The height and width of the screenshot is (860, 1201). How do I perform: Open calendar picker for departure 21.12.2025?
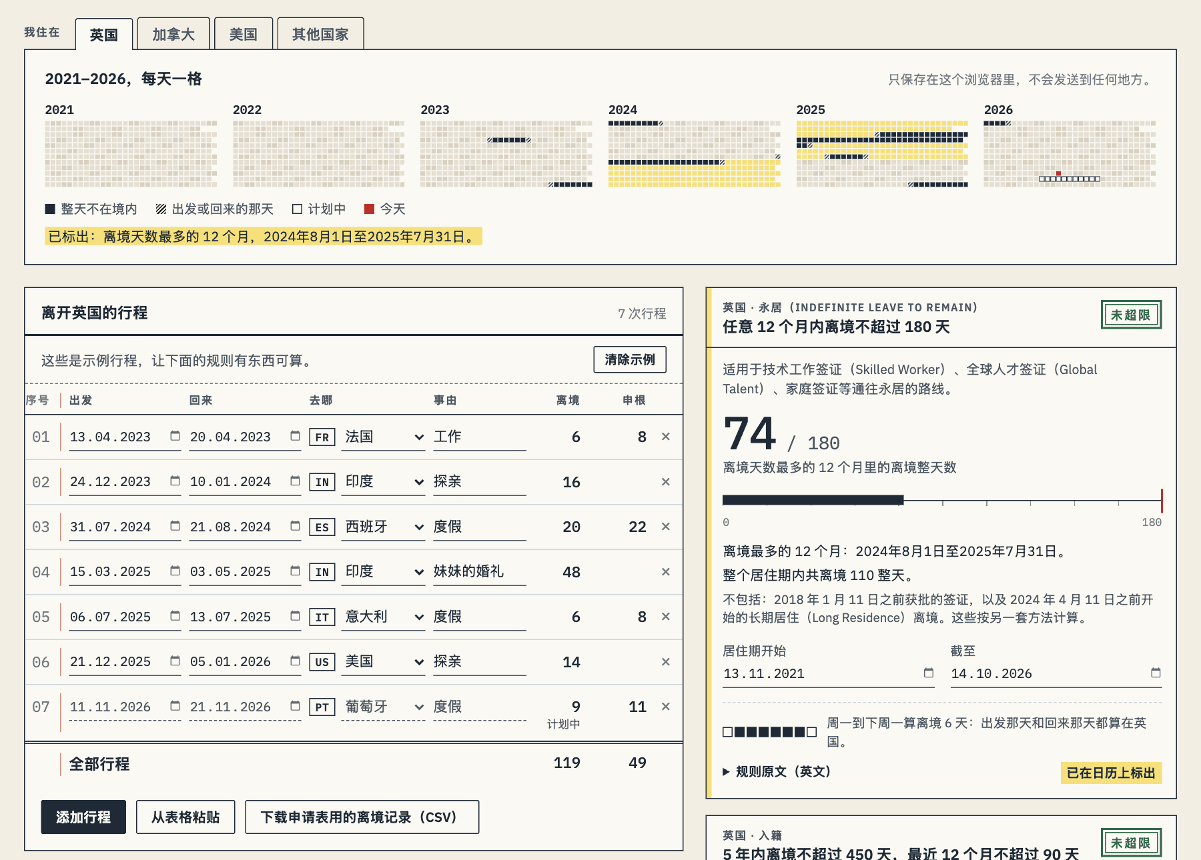coord(175,661)
